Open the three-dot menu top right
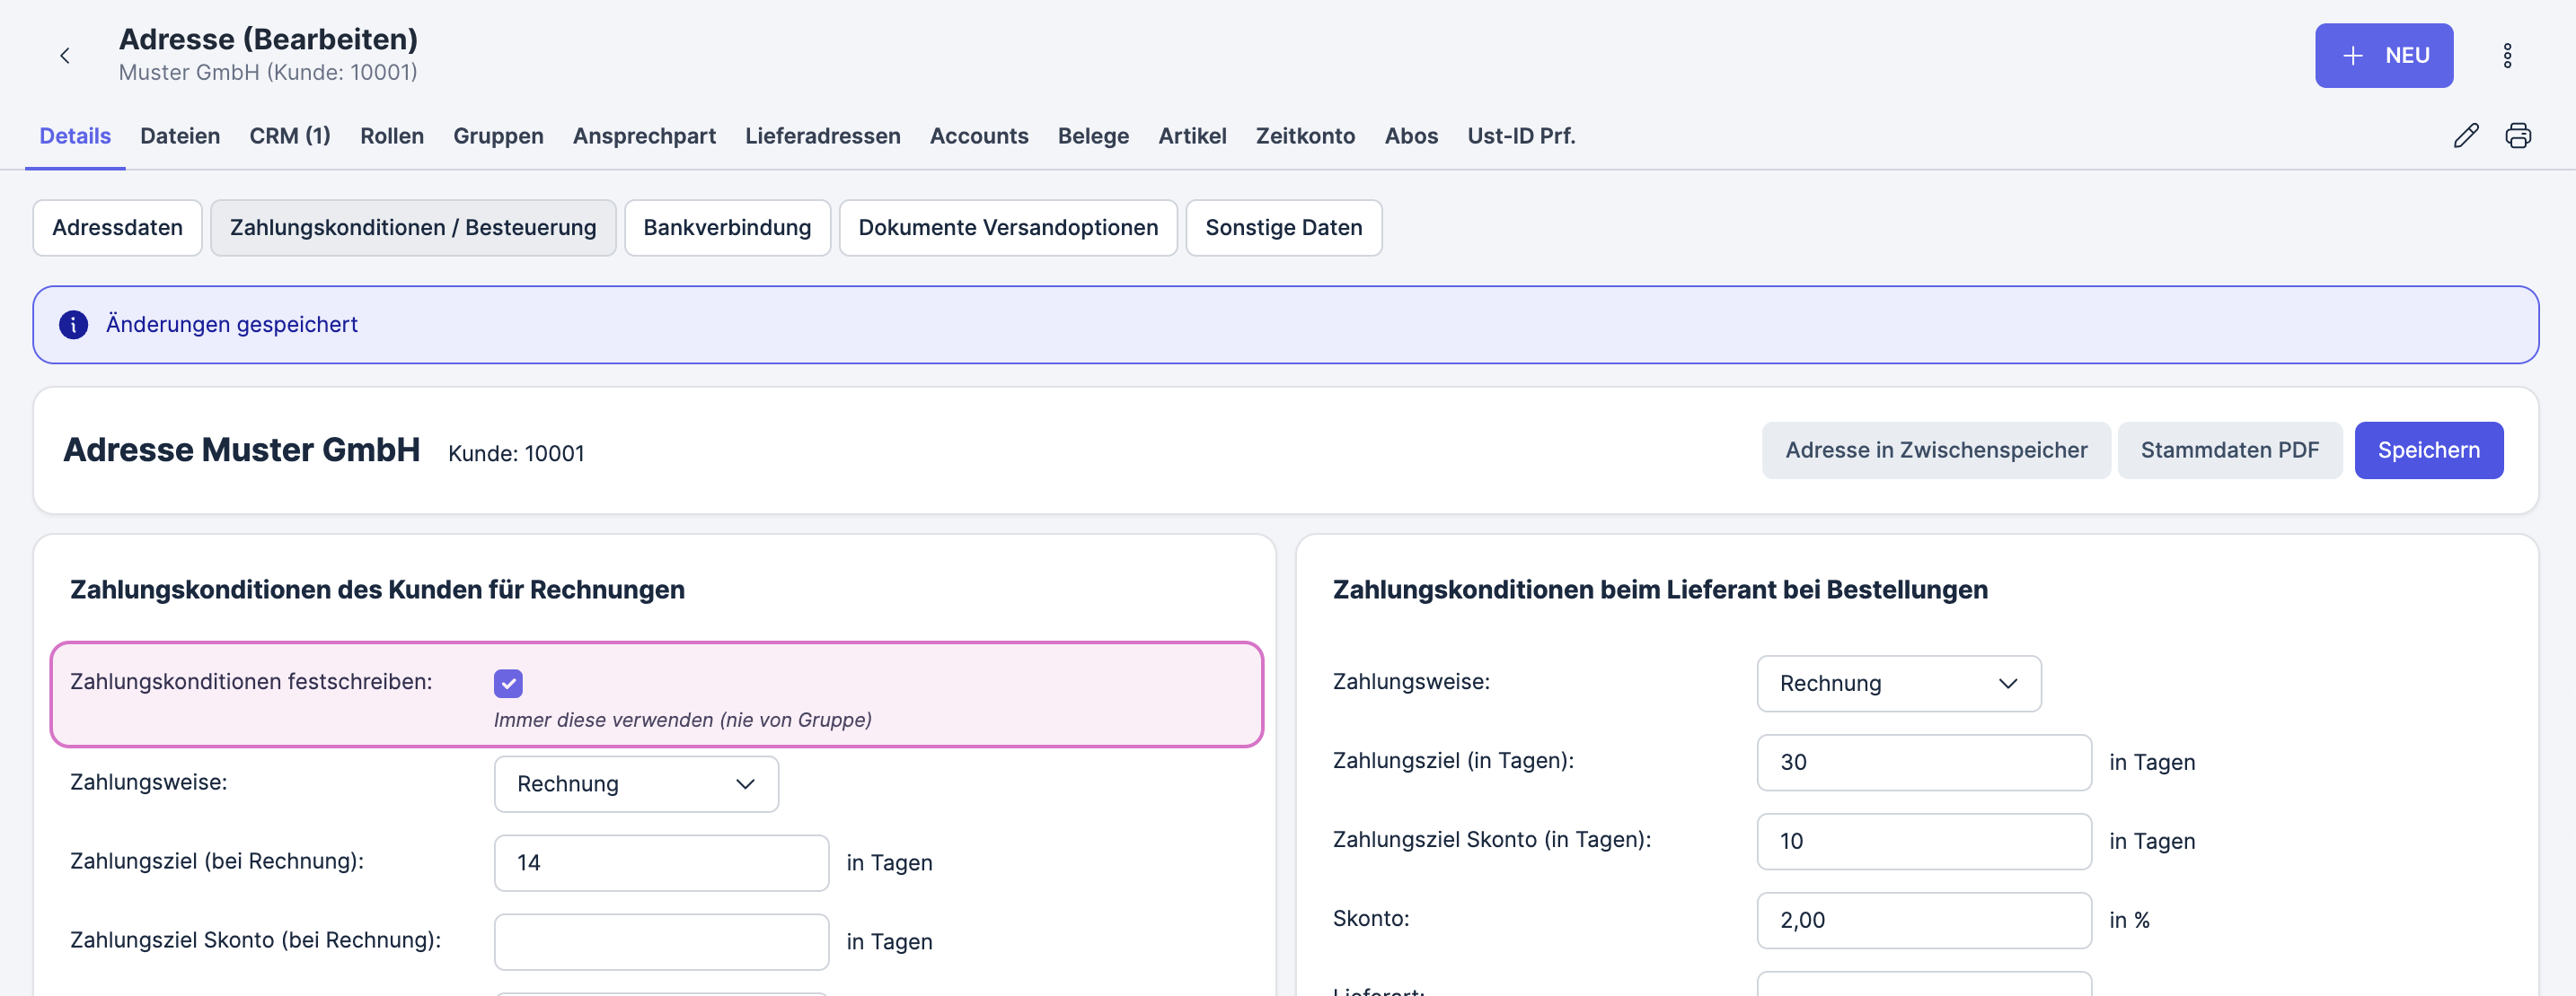 2508,55
